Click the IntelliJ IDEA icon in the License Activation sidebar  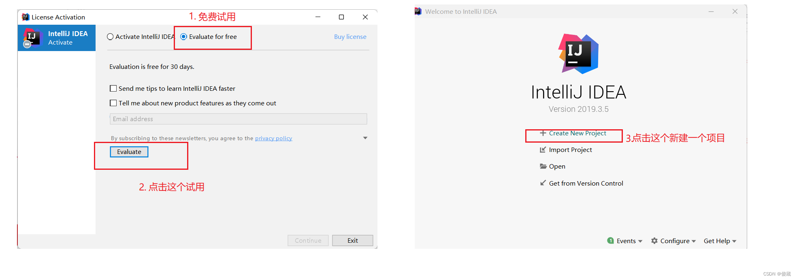coord(33,38)
